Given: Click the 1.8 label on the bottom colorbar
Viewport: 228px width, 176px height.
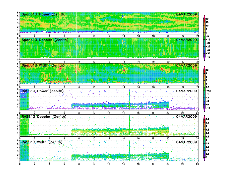Looking at the screenshot, I should (208, 129).
